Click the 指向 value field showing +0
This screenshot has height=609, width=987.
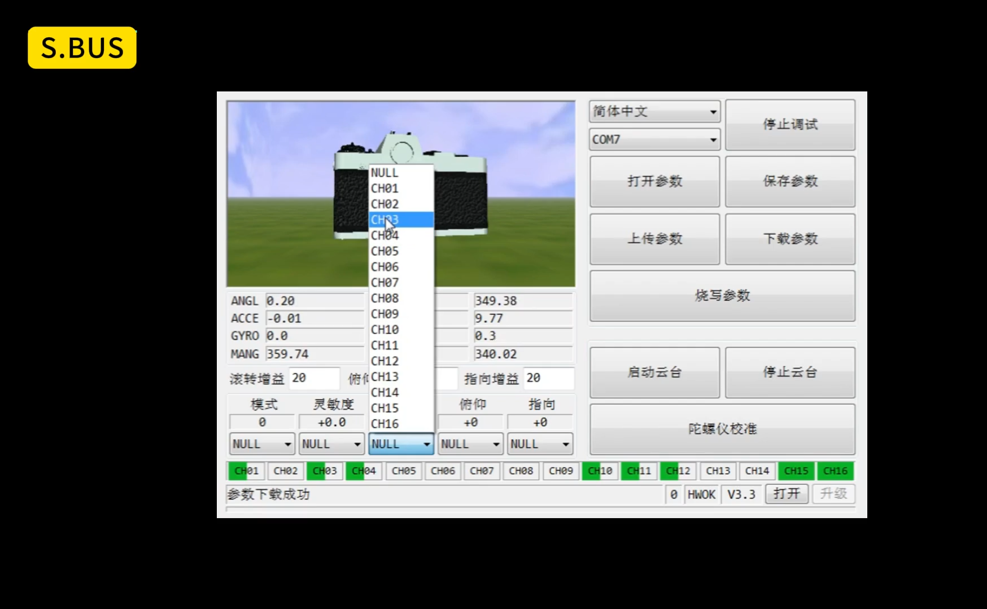[540, 422]
